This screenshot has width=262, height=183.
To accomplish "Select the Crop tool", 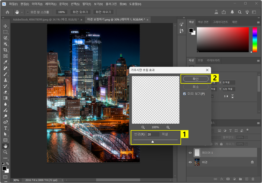I will click(5, 50).
